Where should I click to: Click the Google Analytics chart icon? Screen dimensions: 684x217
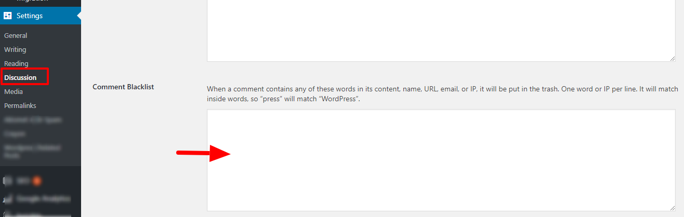pos(7,199)
